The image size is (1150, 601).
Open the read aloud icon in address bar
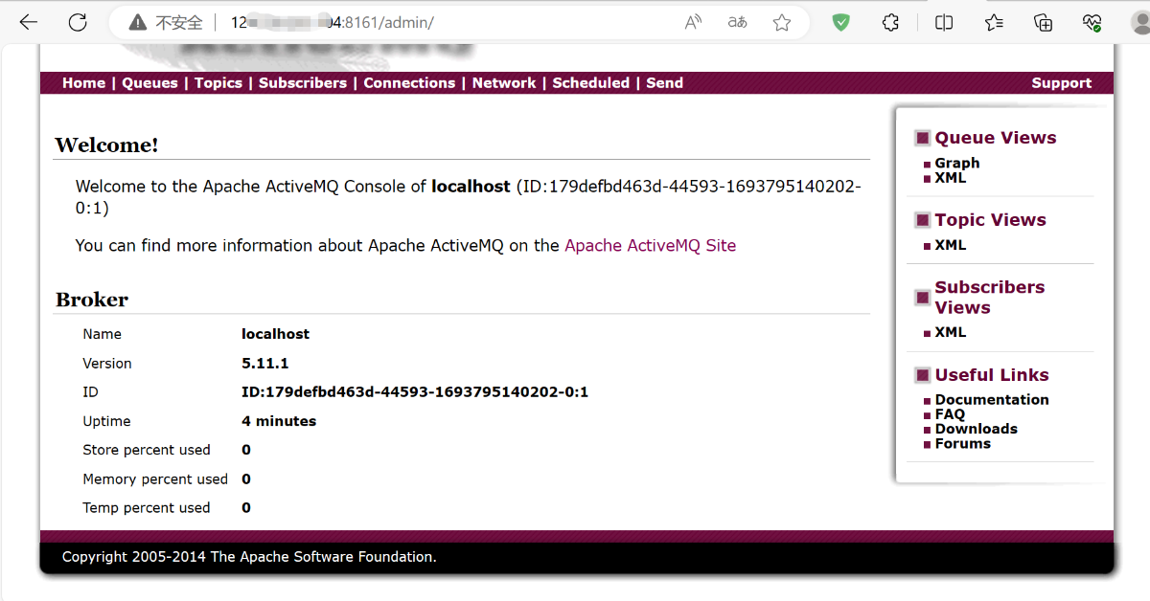[694, 22]
